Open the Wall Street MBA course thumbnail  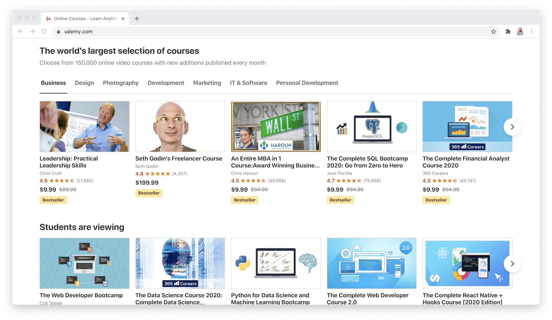point(276,126)
